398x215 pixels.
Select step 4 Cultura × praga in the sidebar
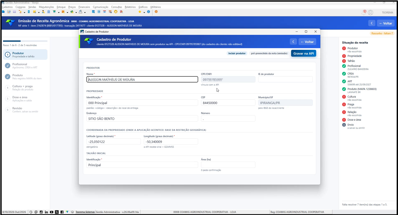[x=25, y=88]
